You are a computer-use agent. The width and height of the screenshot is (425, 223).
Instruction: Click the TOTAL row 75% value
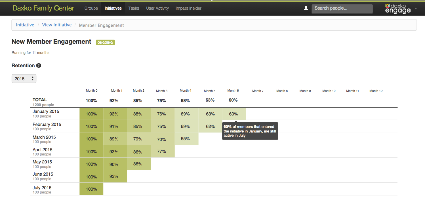tap(162, 100)
